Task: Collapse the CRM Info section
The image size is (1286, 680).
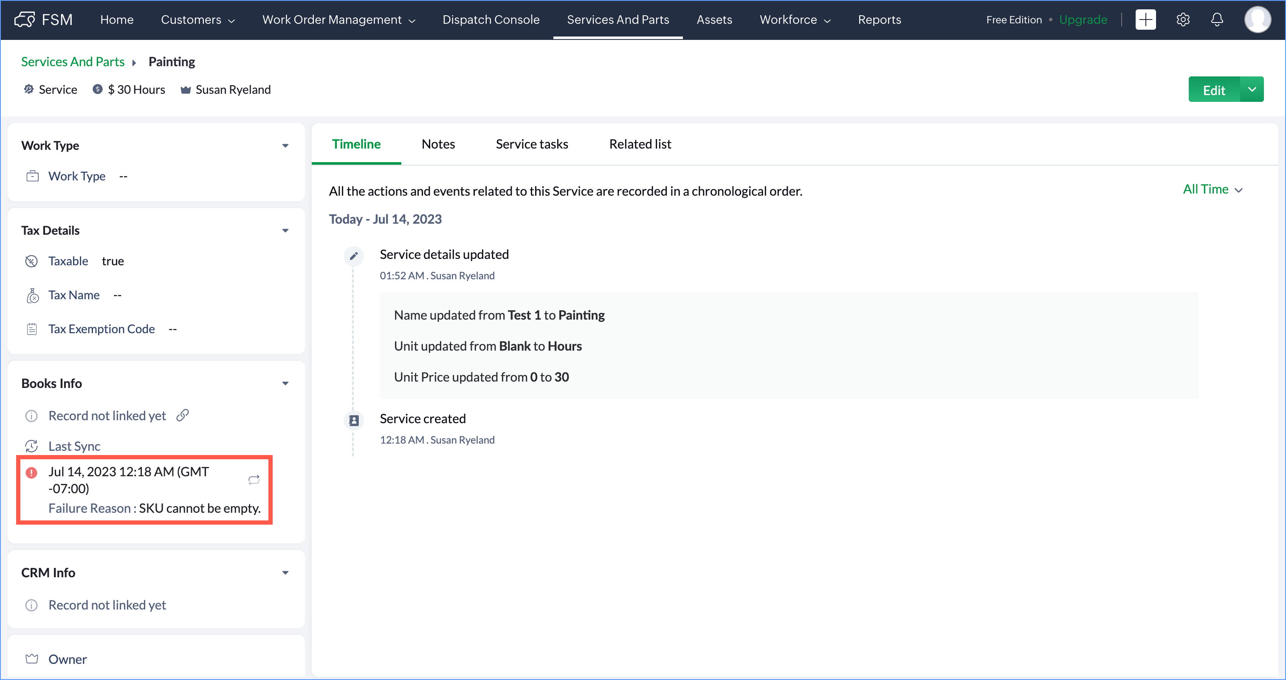Action: [285, 572]
